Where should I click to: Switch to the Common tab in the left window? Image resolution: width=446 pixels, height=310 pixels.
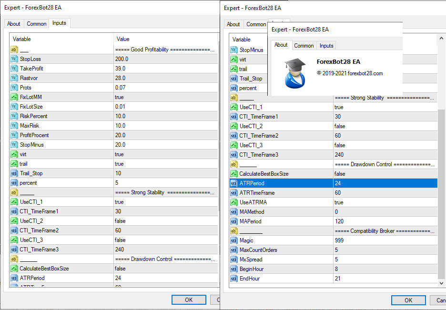pyautogui.click(x=36, y=24)
